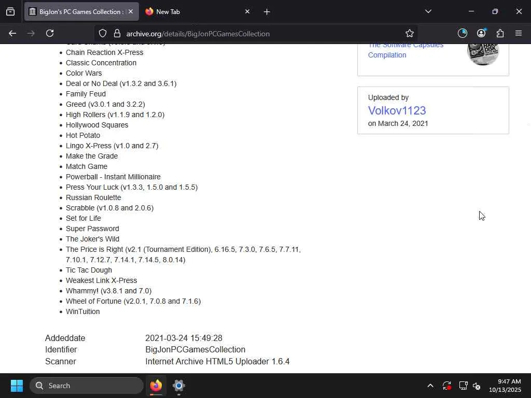Open the circular toolbar extension icon
The image size is (531, 398).
[462, 34]
